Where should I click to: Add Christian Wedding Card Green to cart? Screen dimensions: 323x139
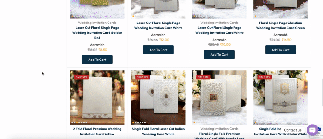pyautogui.click(x=280, y=50)
